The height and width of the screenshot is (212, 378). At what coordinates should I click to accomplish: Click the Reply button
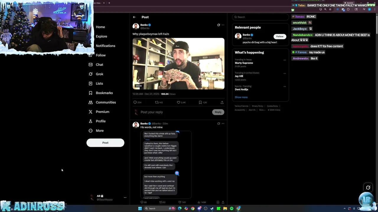pyautogui.click(x=218, y=112)
